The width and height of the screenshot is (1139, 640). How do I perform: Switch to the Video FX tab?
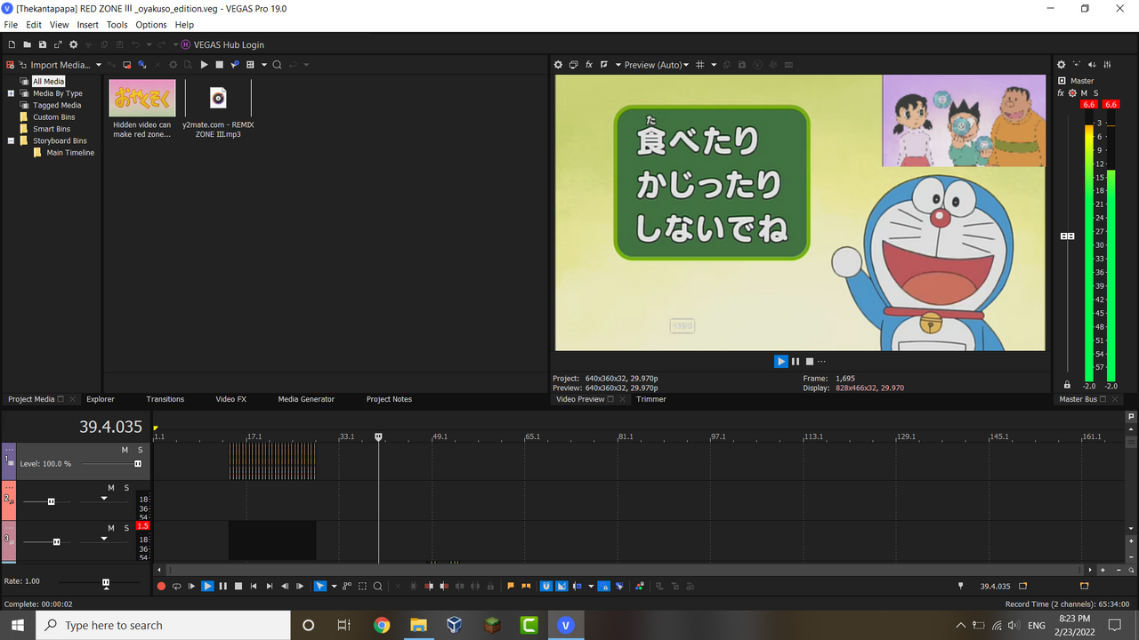pos(230,399)
